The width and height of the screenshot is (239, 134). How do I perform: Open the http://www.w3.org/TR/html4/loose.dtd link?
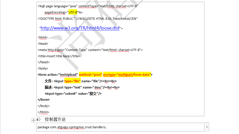point(80,28)
